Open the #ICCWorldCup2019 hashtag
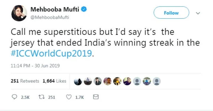 (51, 53)
